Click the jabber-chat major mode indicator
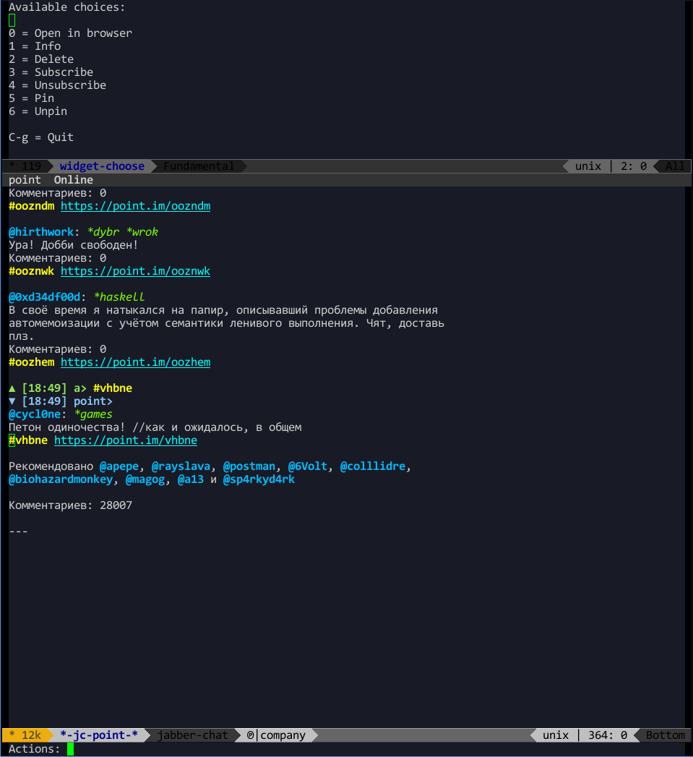Viewport: 693px width, 757px height. [194, 735]
